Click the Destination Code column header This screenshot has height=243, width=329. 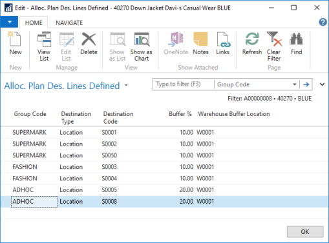coord(118,117)
